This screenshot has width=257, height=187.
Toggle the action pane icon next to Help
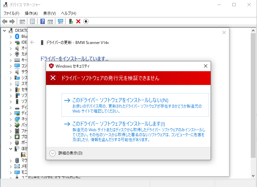coord(50,21)
